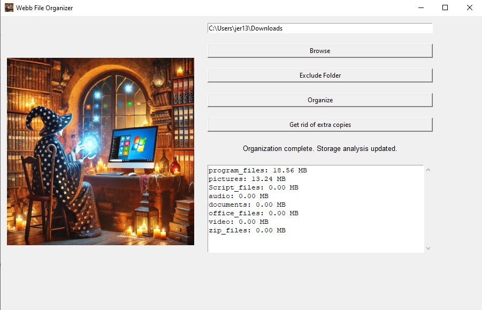Screen dimensions: 482x310
Task: Click the storage list scroll down arrow
Action: click(x=428, y=248)
